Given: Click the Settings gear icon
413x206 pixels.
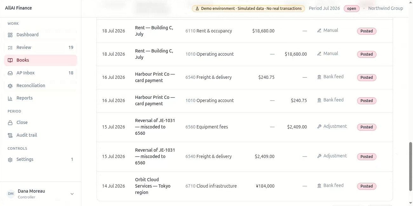Looking at the screenshot, I should pos(10,160).
